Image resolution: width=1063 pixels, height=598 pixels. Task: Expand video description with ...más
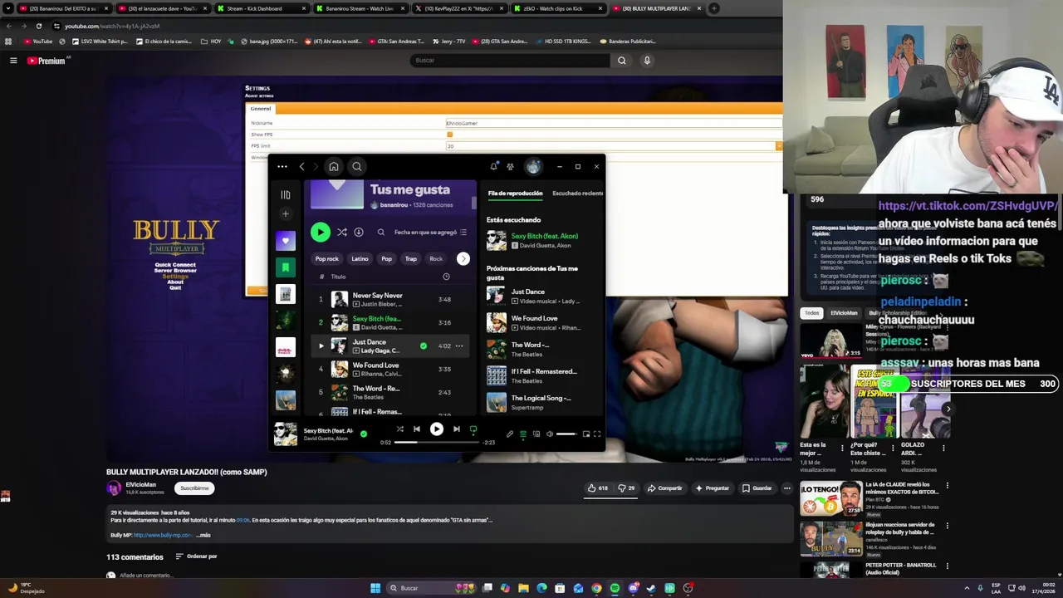pyautogui.click(x=203, y=535)
